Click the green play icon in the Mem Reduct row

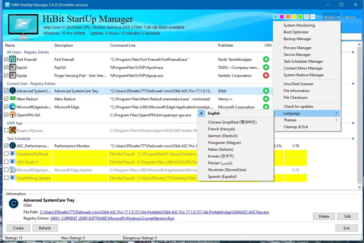click(266, 99)
